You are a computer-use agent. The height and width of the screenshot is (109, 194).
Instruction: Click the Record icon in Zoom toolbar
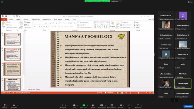[x=93, y=105]
